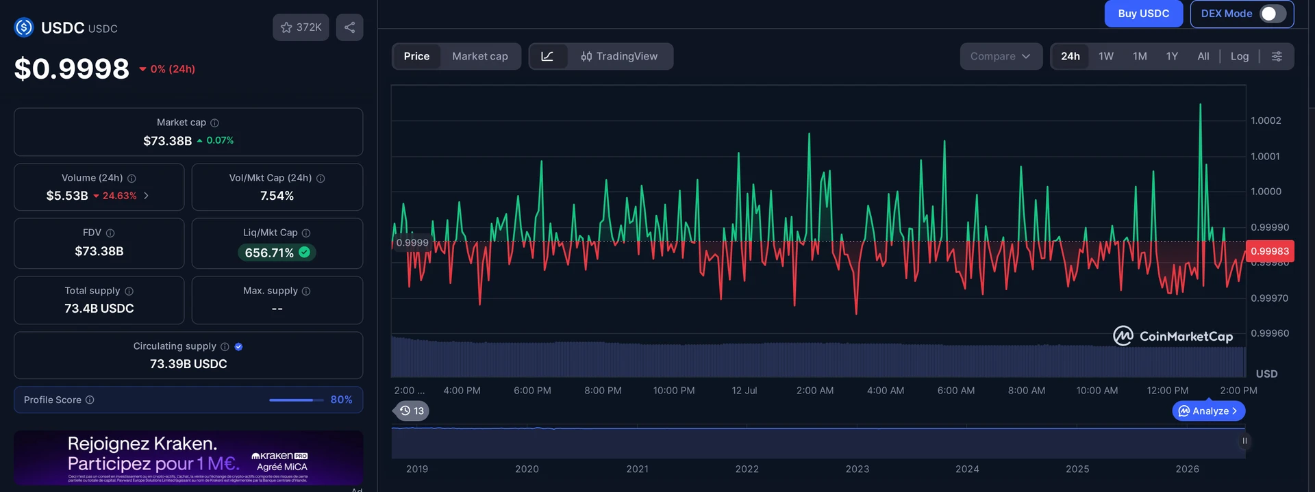Open Max. supply info icon

click(306, 291)
